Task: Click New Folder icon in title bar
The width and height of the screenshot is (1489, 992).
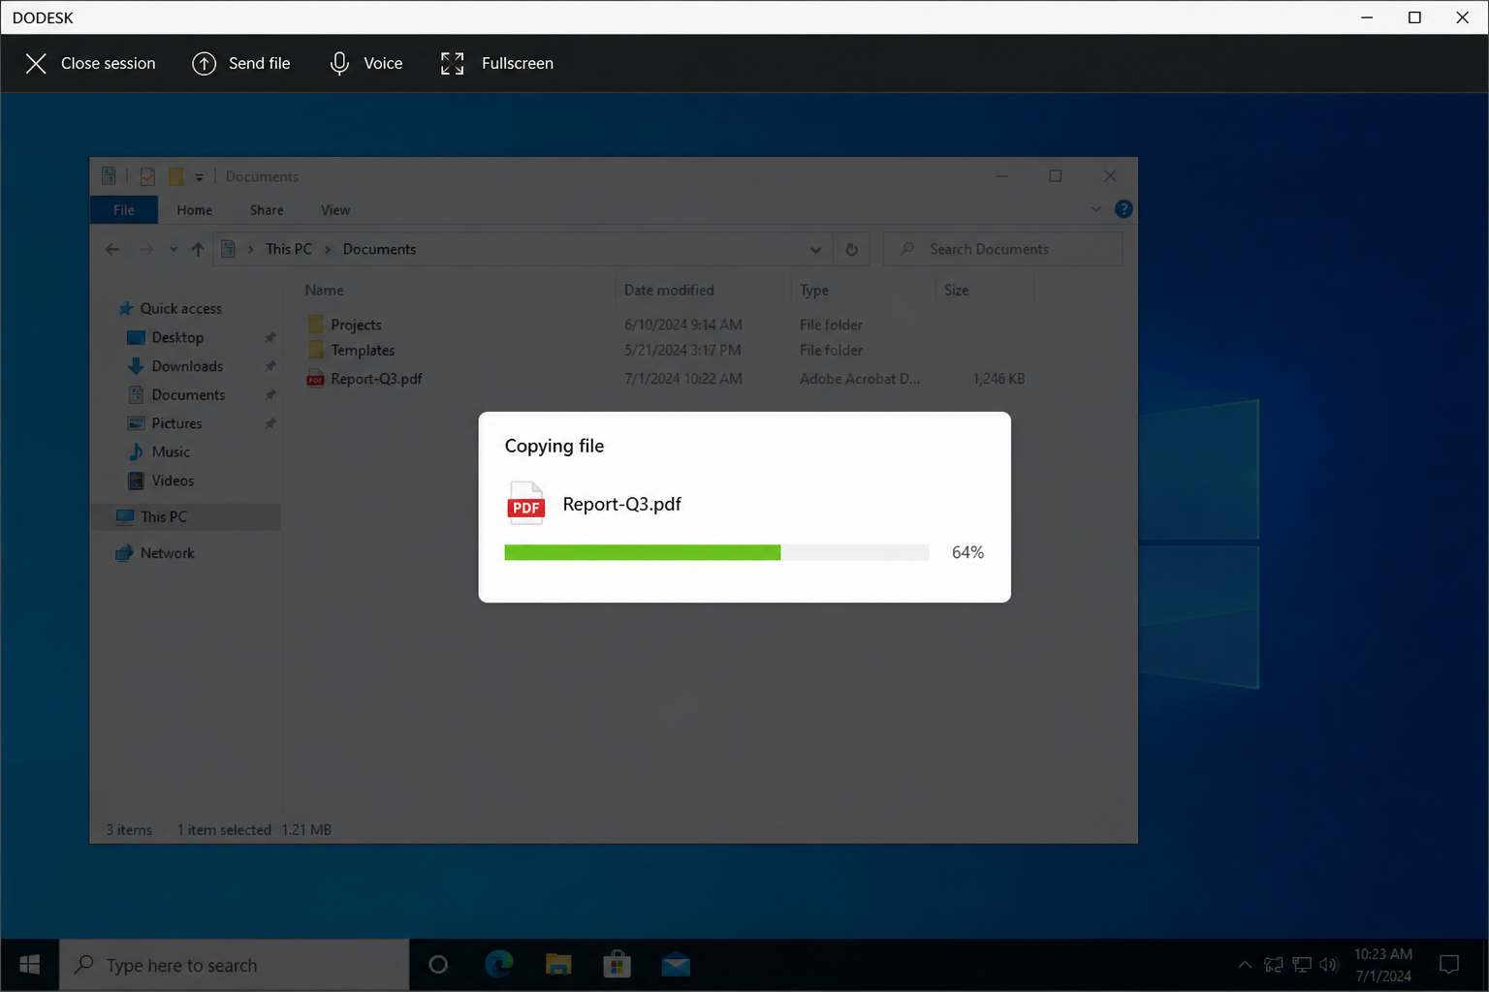Action: tap(175, 176)
